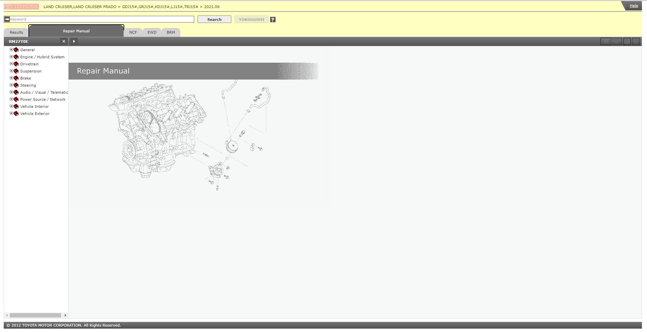Click the Steering book icon

click(x=16, y=85)
